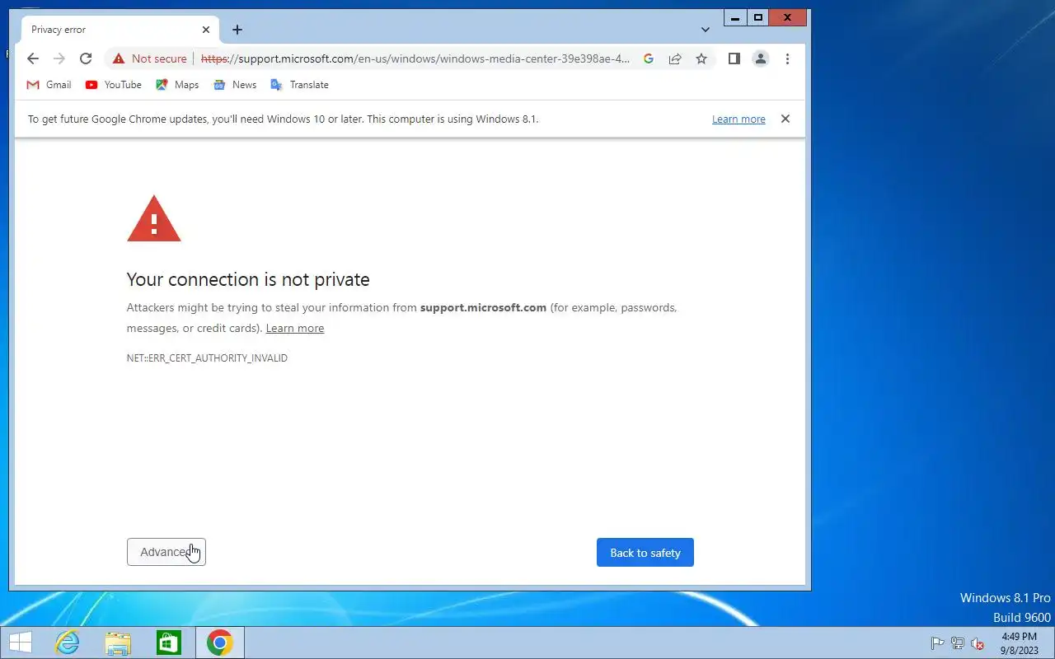Bookmark this tab with the star
The image size is (1055, 659).
tap(701, 58)
